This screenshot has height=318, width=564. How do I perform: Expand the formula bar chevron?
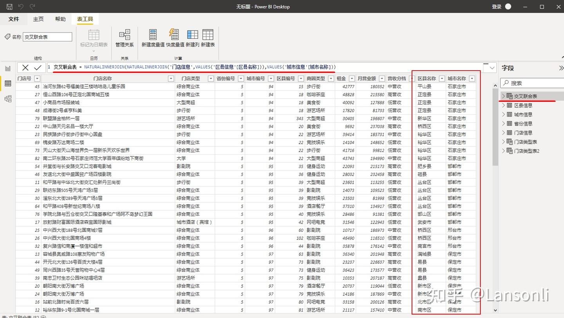[x=492, y=67]
